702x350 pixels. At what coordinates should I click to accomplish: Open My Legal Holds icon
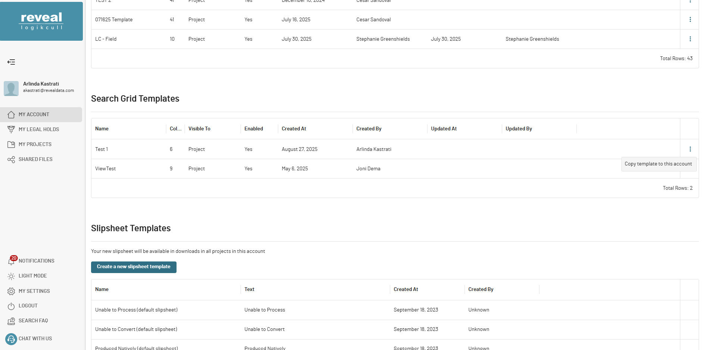click(x=11, y=130)
